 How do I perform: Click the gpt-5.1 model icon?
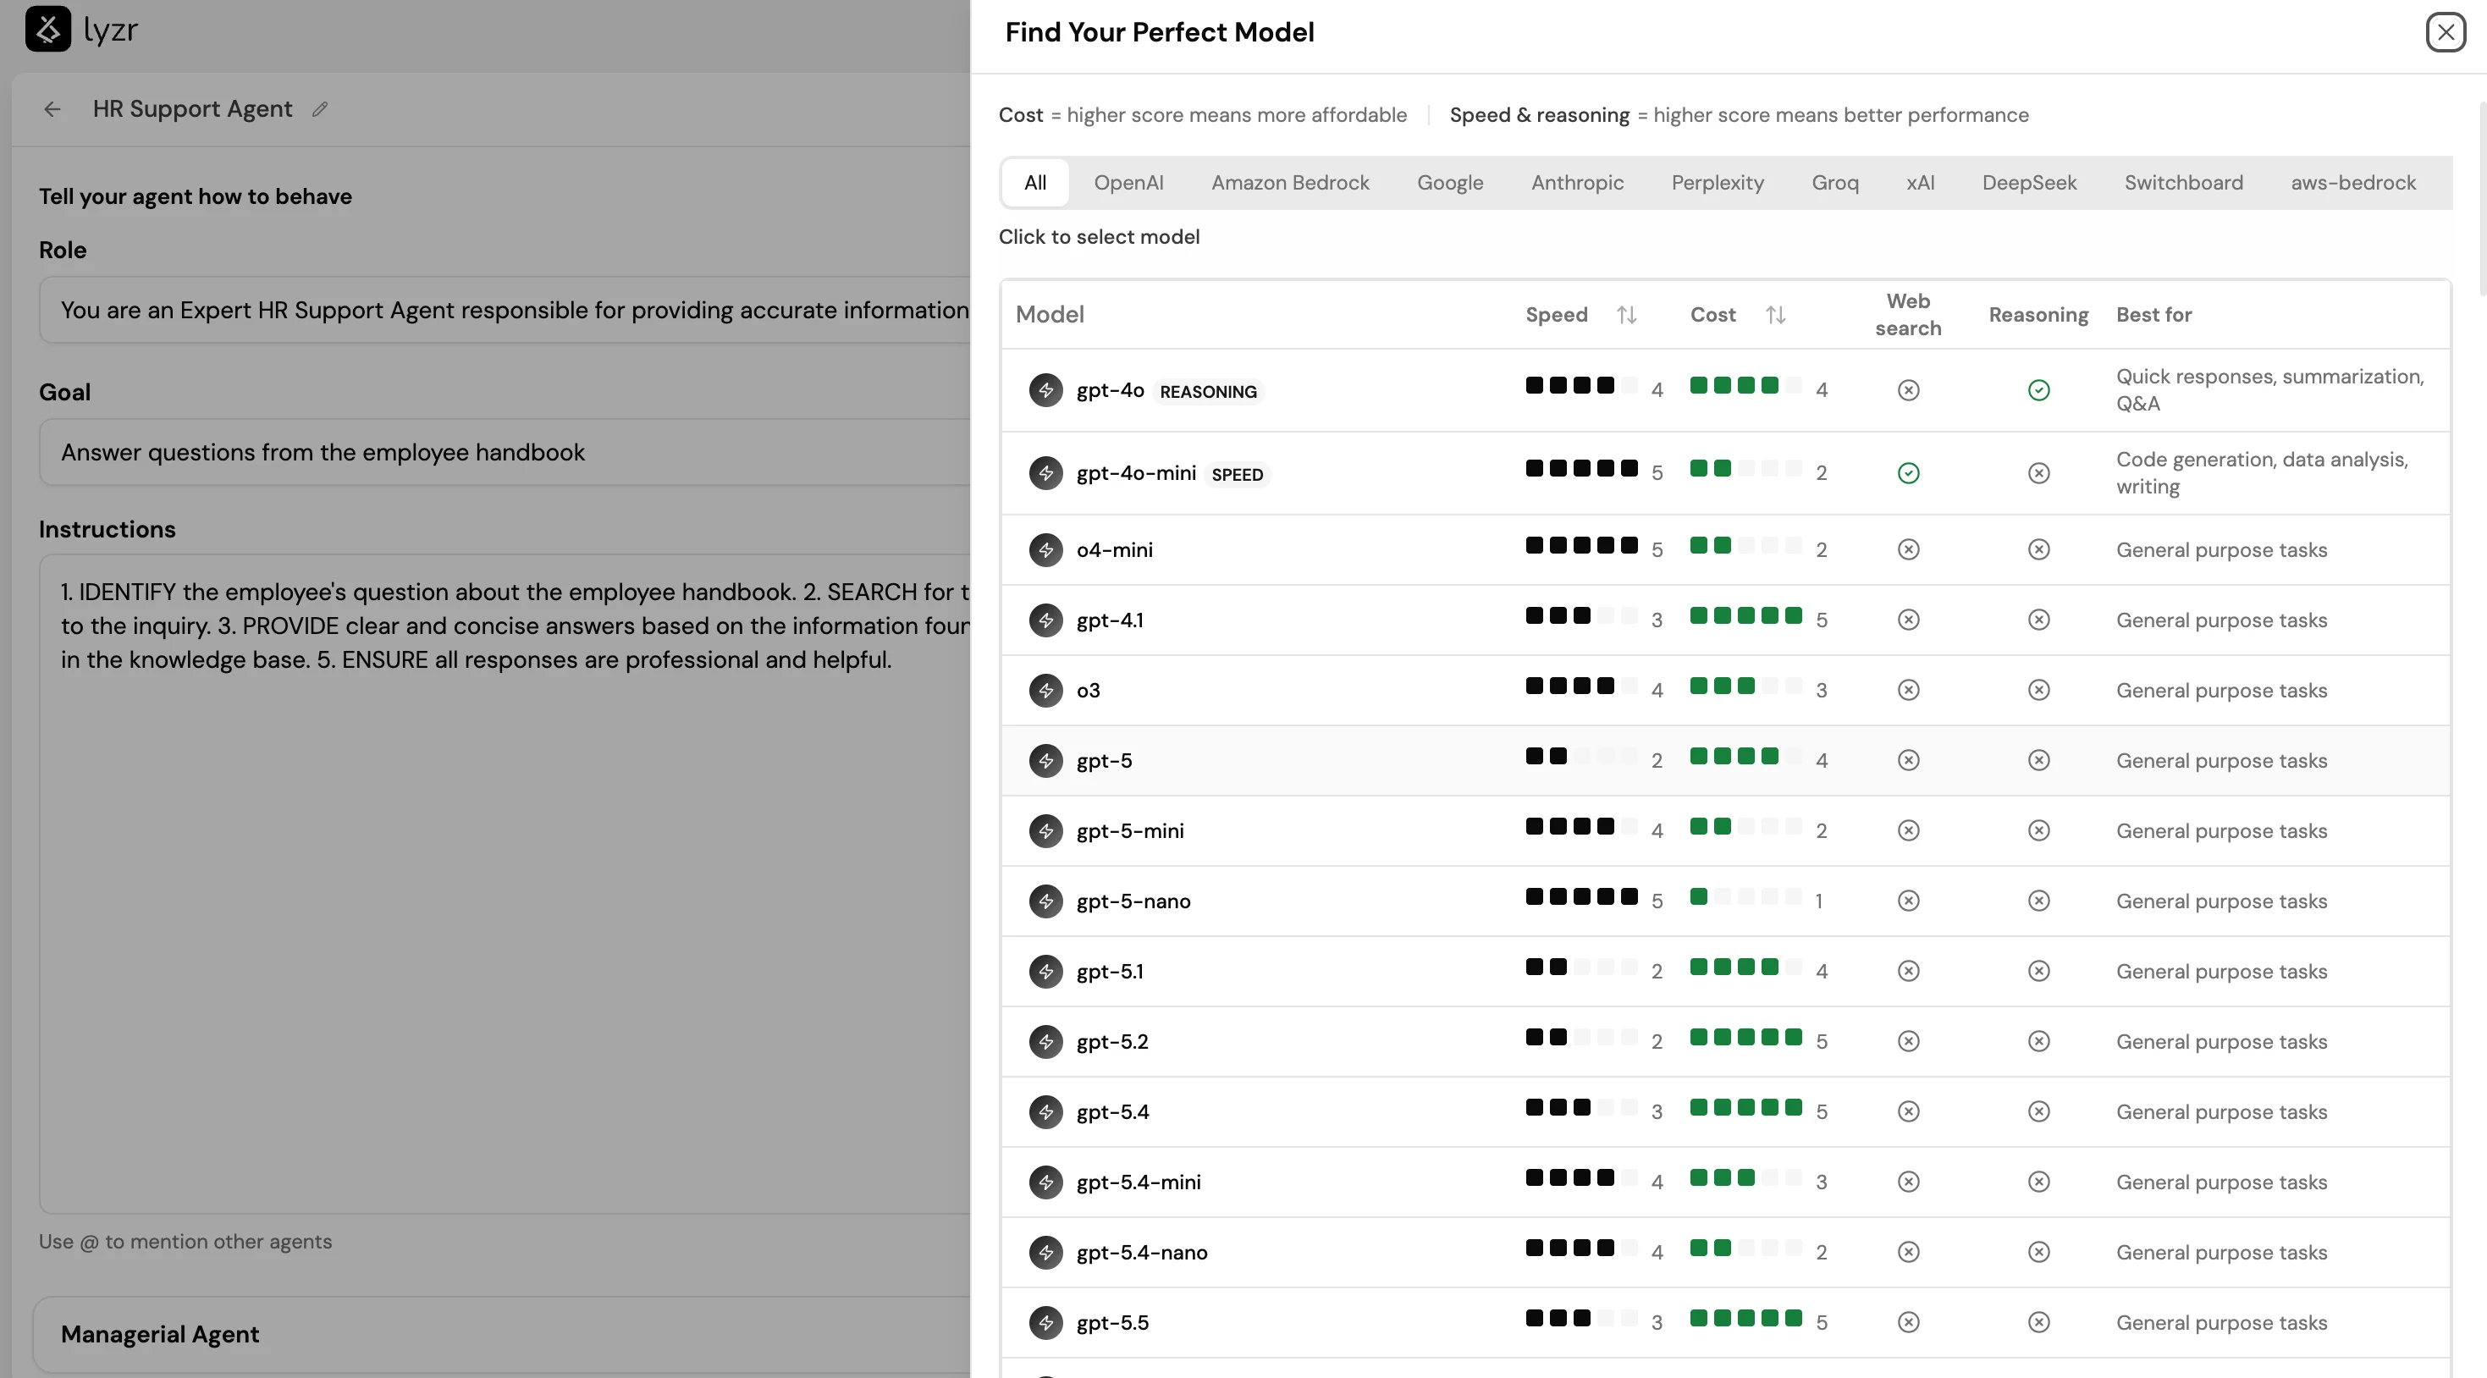(1045, 972)
